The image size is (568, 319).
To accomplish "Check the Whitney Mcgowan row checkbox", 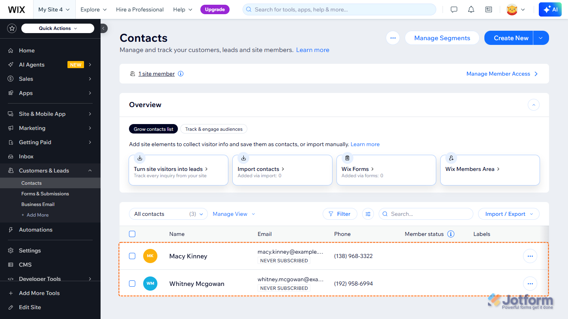I will coord(132,284).
